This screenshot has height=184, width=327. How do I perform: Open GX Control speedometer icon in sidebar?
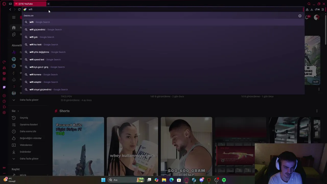click(4, 62)
